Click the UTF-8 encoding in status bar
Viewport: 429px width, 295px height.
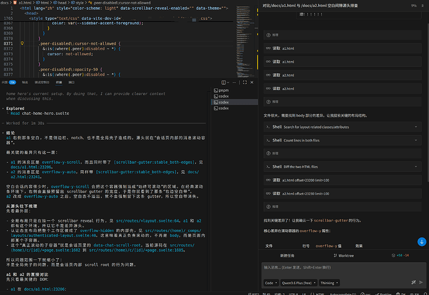pos(293,294)
